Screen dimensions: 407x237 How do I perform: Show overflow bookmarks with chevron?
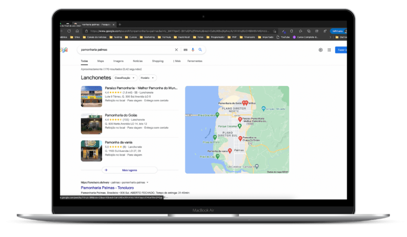330,37
